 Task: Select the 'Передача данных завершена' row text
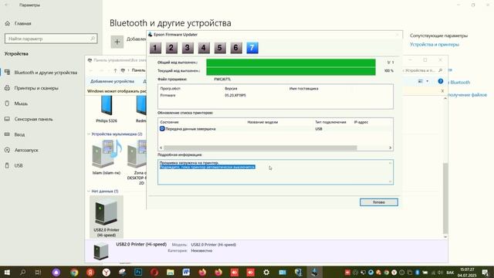[x=191, y=129]
